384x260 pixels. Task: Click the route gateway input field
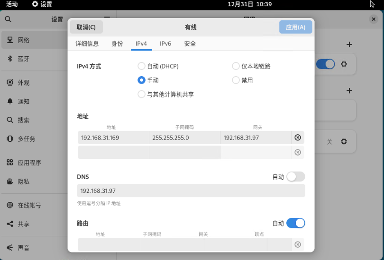tap(236, 244)
